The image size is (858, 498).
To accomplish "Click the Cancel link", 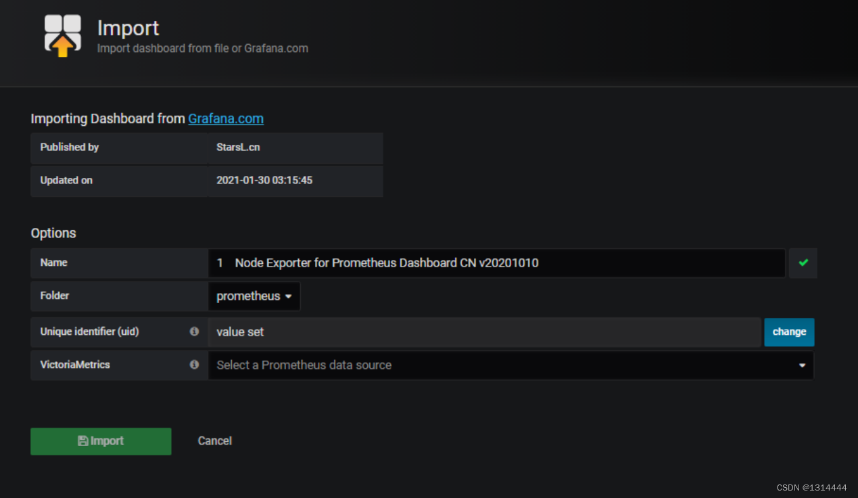I will click(x=215, y=441).
